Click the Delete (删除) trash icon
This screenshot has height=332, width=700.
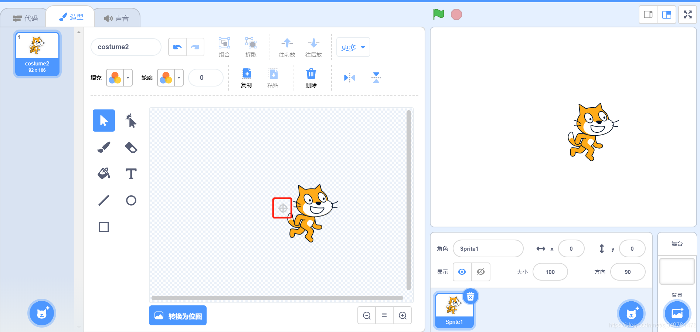click(x=311, y=74)
